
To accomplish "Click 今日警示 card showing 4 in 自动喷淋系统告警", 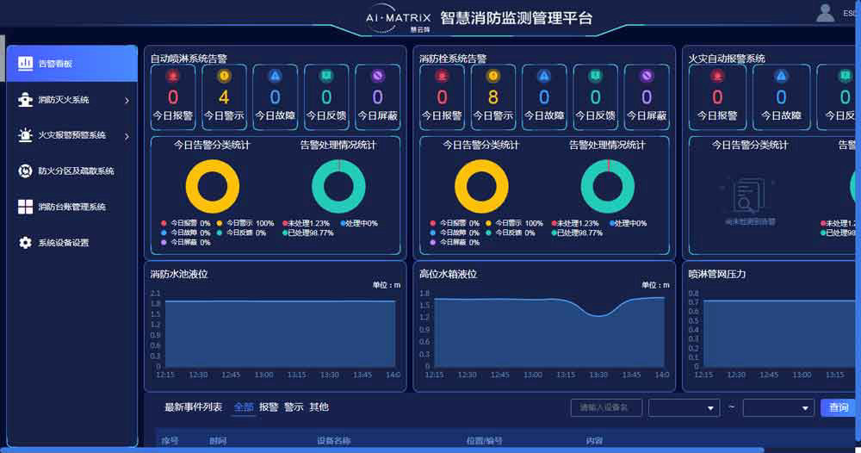I will pyautogui.click(x=224, y=96).
